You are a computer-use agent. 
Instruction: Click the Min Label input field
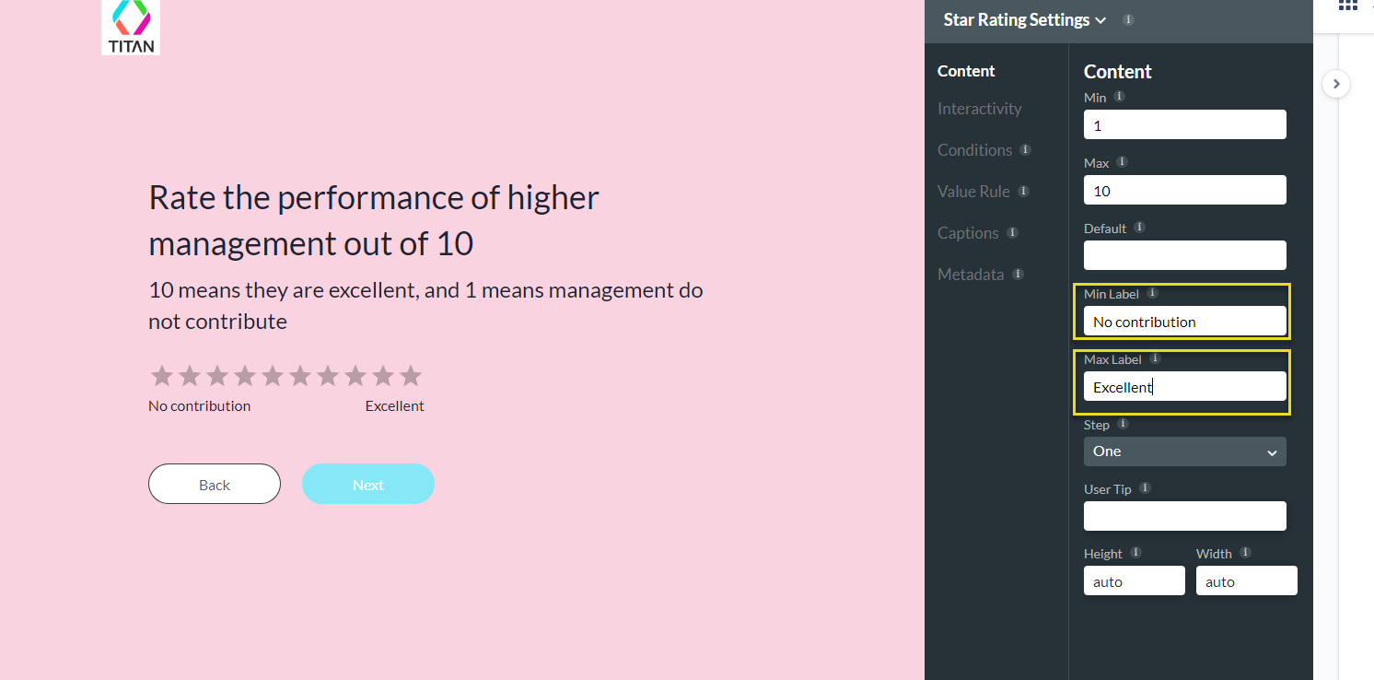pos(1185,321)
